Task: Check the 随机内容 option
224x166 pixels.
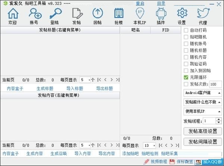Action: [x=186, y=57]
